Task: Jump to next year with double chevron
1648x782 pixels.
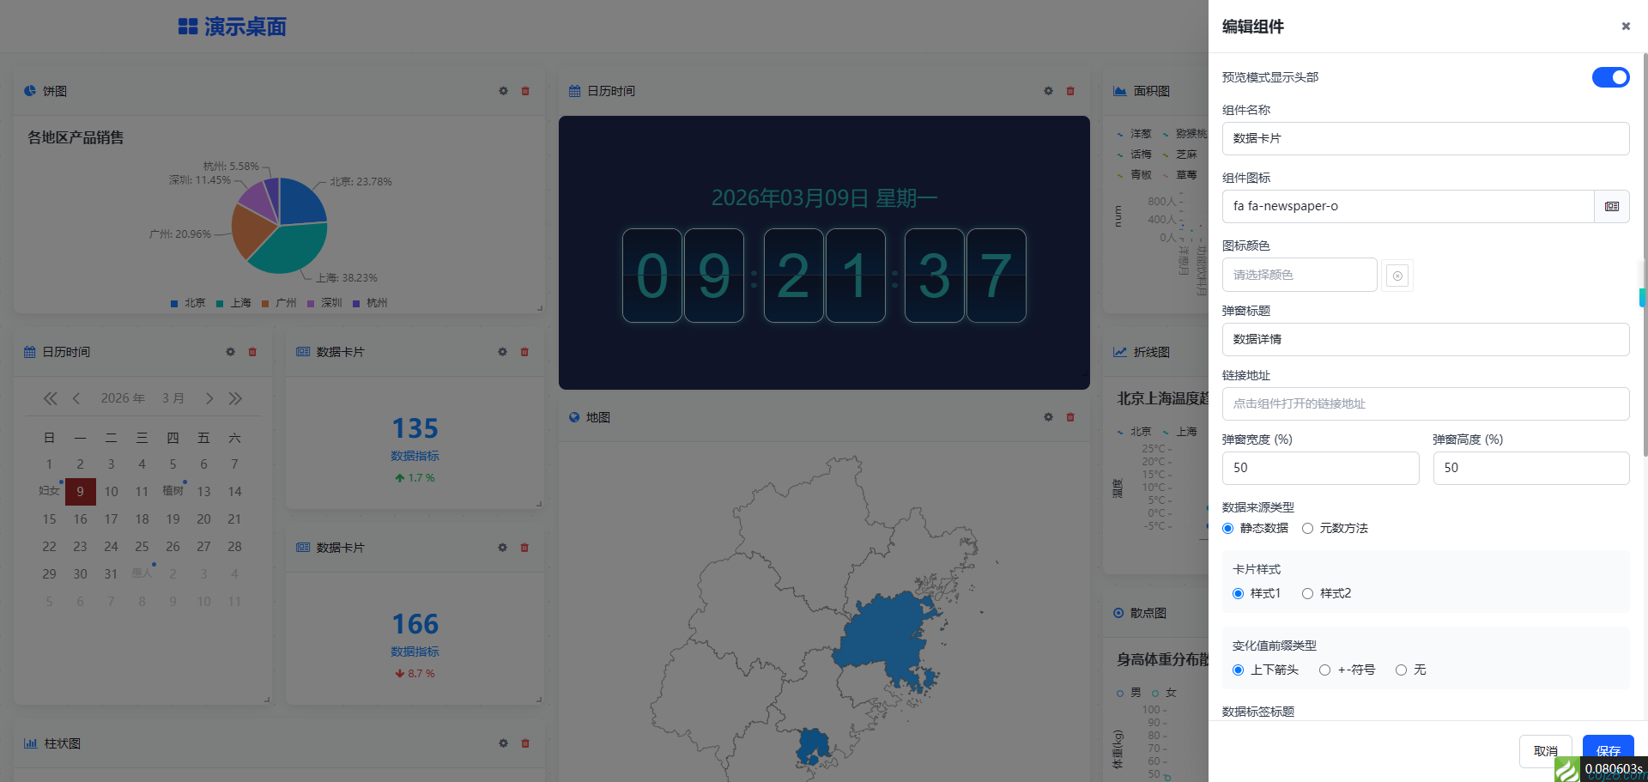Action: tap(235, 397)
